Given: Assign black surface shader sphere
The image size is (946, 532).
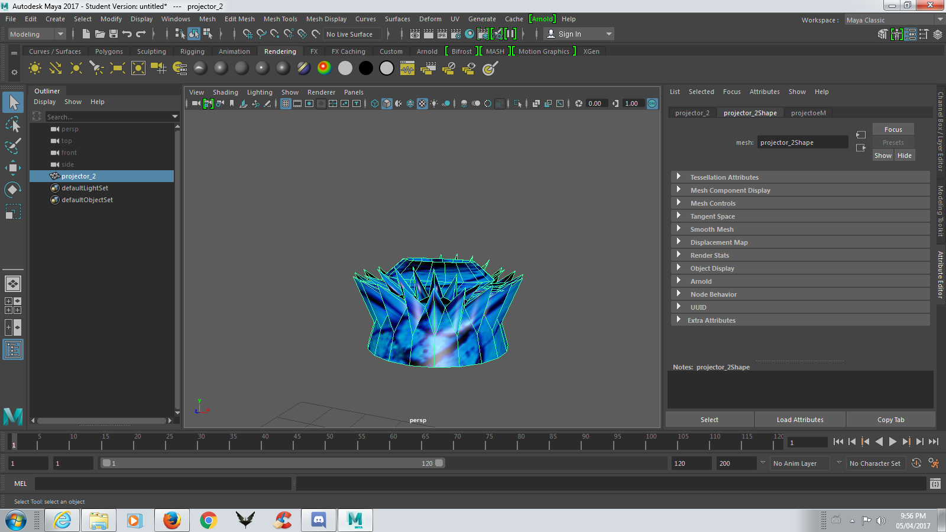Looking at the screenshot, I should 366,69.
